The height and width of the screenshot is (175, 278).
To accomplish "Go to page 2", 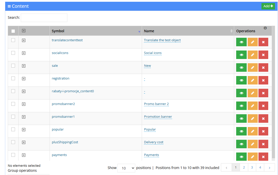I will click(244, 167).
